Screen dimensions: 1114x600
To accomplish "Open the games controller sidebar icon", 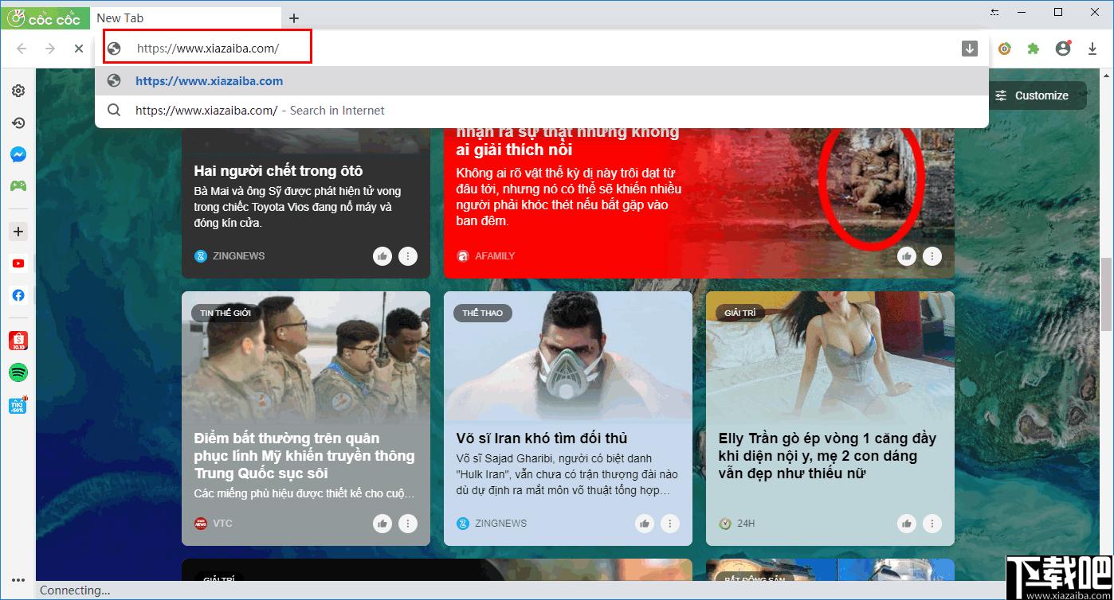I will point(18,185).
